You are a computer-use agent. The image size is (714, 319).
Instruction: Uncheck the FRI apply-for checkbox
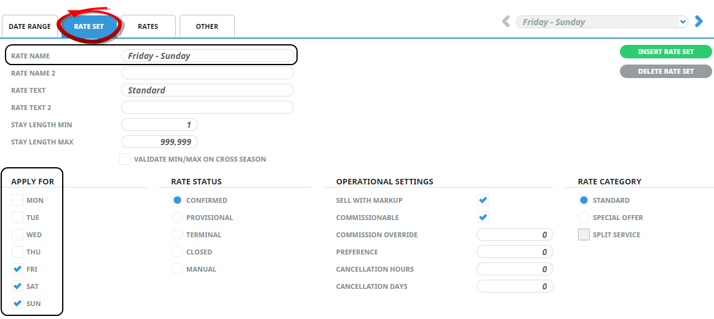tap(18, 269)
